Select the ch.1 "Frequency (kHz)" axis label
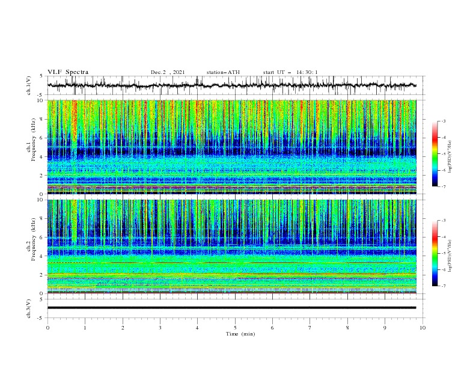This screenshot has height=368, width=476. [x=34, y=140]
